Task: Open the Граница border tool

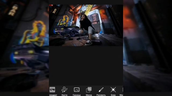Action: [x=77, y=91]
